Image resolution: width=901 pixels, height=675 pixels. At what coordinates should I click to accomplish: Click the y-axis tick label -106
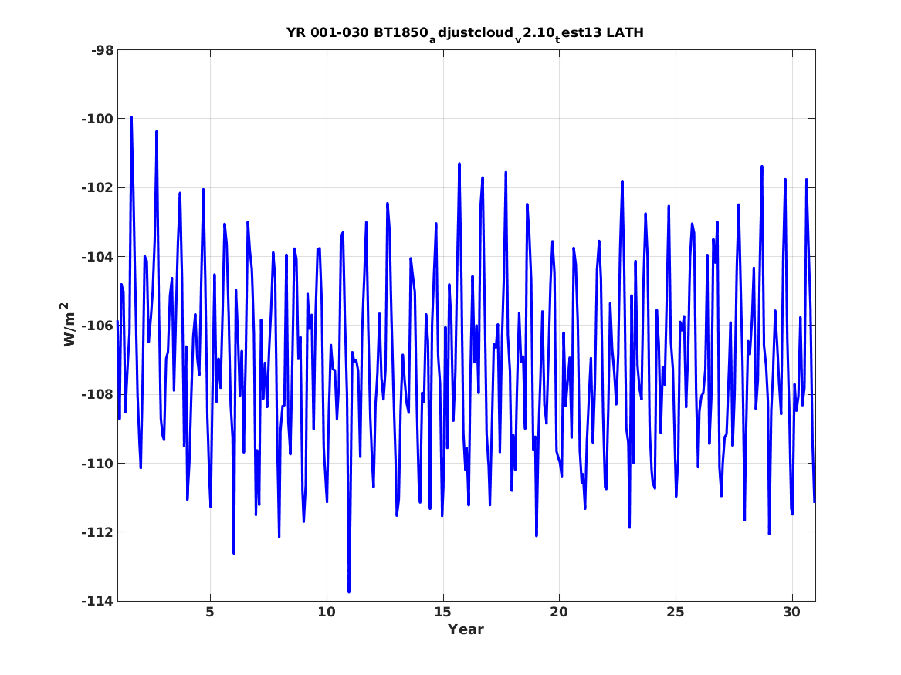coord(98,326)
